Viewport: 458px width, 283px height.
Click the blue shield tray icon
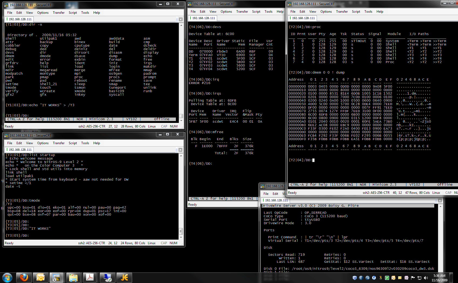point(355,278)
